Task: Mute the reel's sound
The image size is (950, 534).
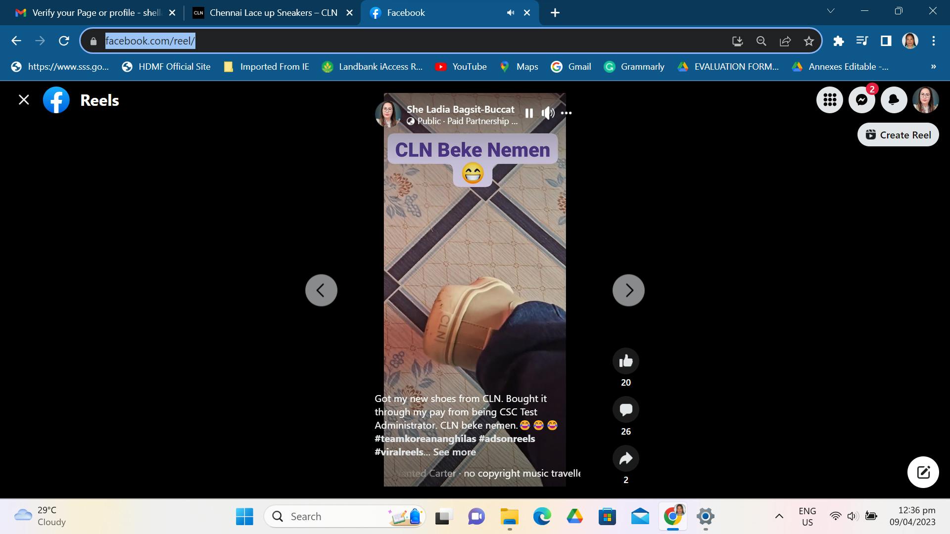Action: pos(547,113)
